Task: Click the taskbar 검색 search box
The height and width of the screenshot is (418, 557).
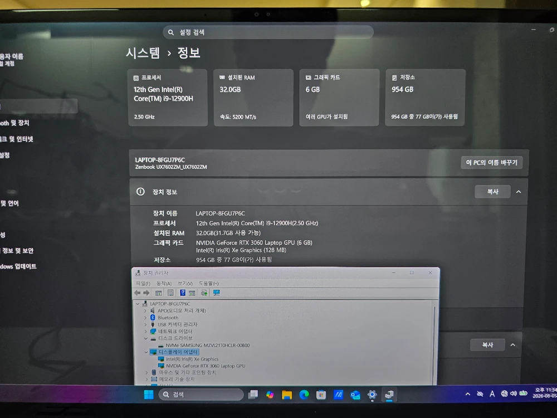Action: coord(201,395)
